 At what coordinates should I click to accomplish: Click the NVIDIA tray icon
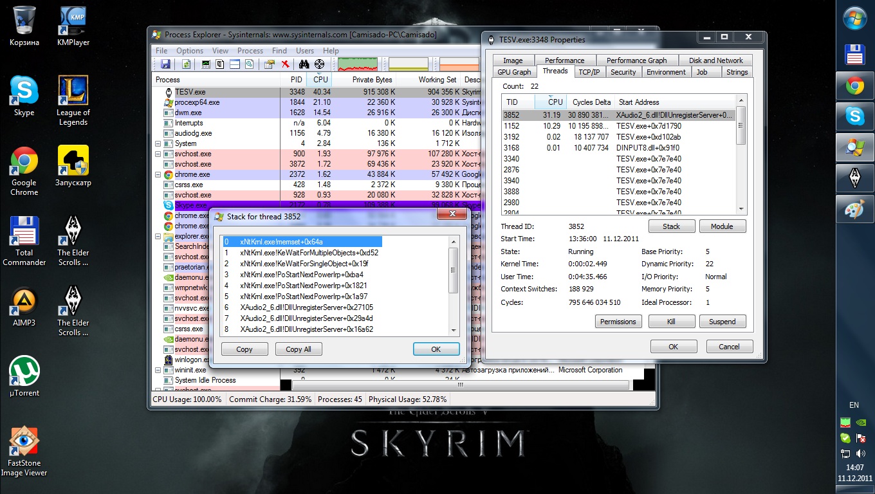pos(861,423)
